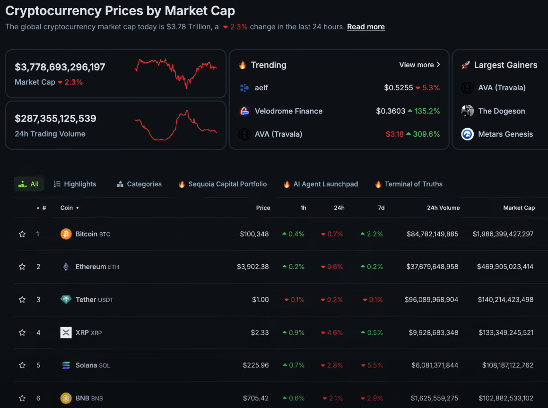
Task: Sort by the Market Cap column header
Action: click(519, 208)
